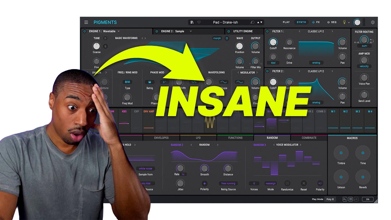The height and width of the screenshot is (220, 391).
Task: Click Filter 2 next type arrow
Action: [x=332, y=71]
